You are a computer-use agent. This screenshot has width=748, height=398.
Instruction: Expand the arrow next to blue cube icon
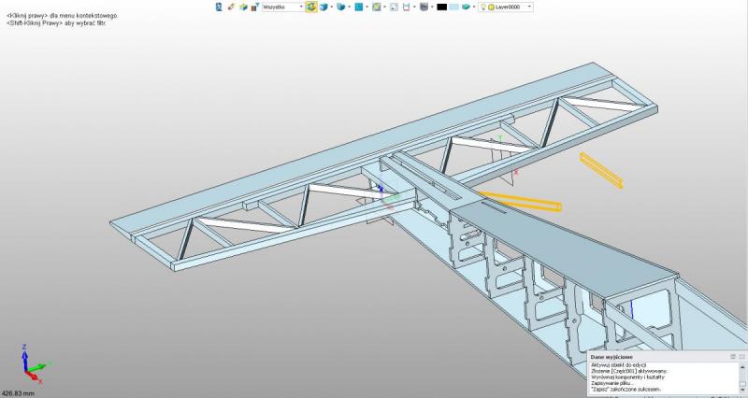[x=332, y=7]
